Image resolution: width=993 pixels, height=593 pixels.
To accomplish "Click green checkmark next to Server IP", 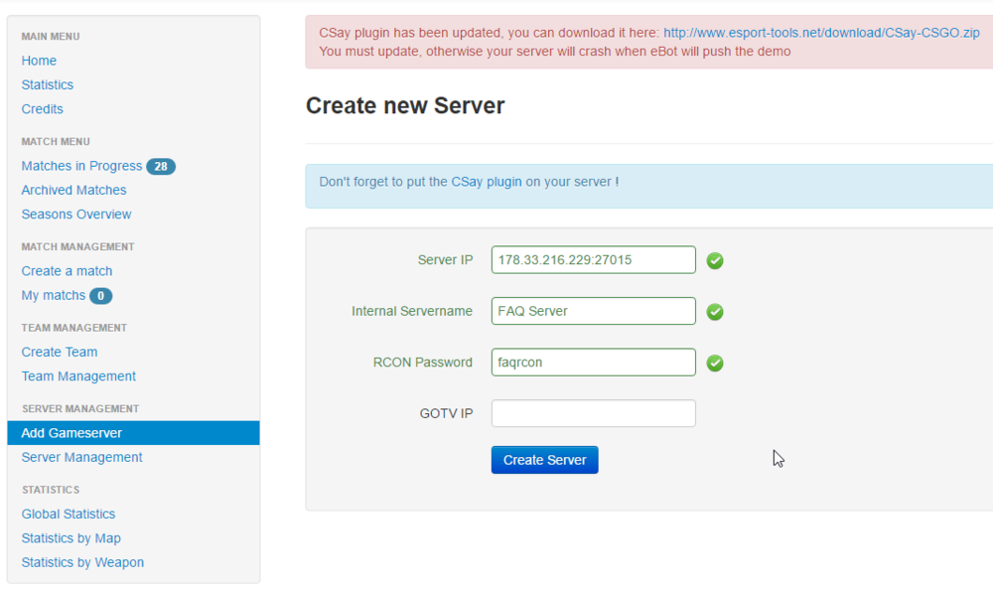I will [x=715, y=261].
